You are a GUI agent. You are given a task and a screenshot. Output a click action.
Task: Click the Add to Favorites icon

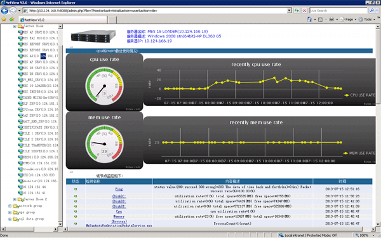click(11, 19)
